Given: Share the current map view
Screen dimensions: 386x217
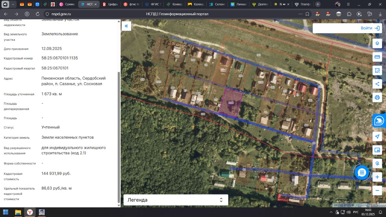Looking at the screenshot, I should (377, 84).
